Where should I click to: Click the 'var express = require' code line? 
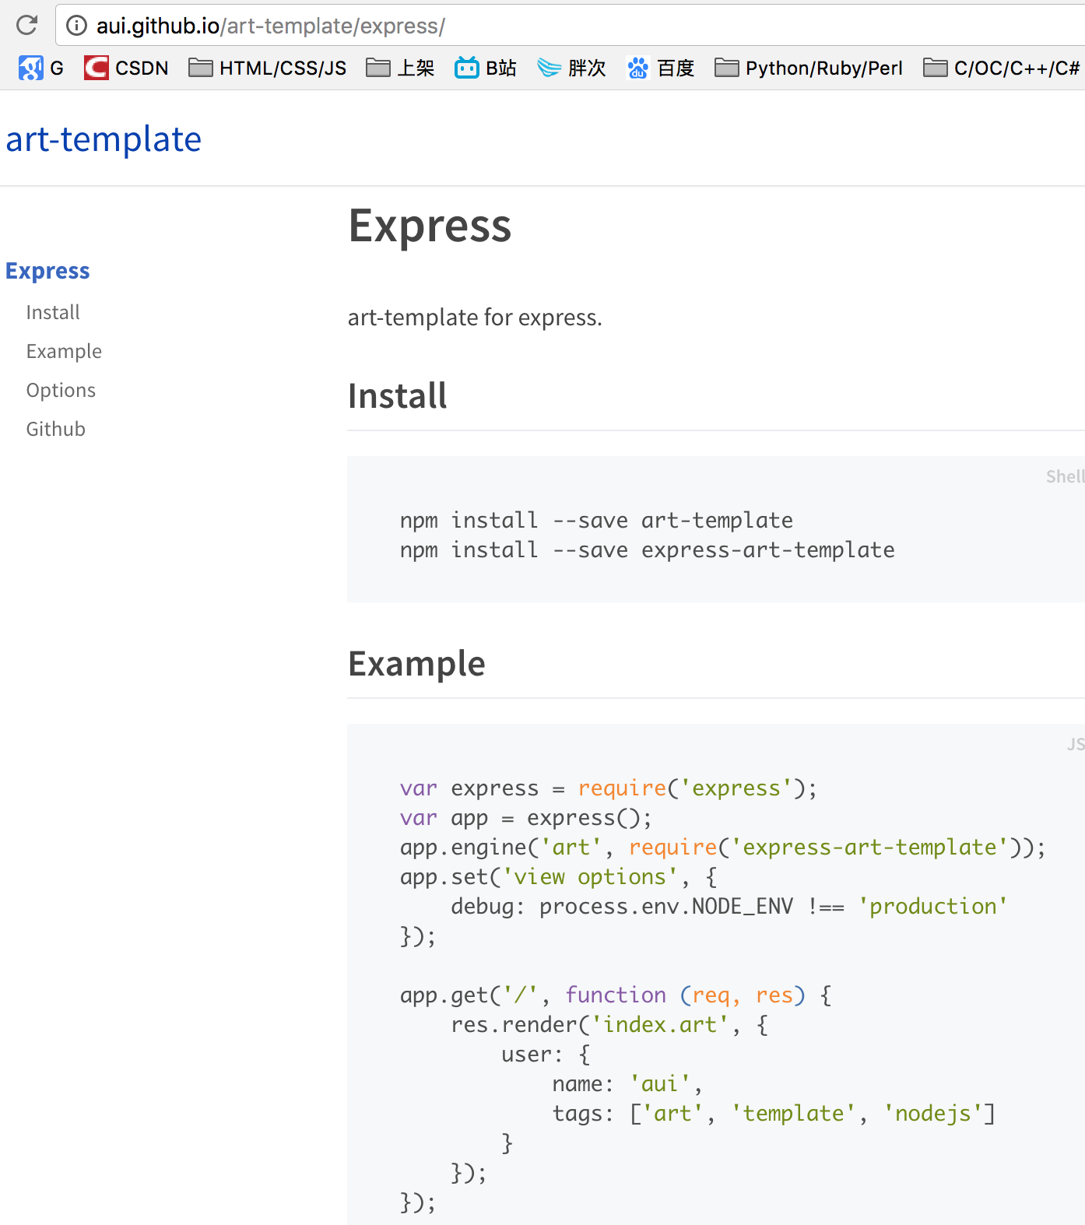[609, 788]
